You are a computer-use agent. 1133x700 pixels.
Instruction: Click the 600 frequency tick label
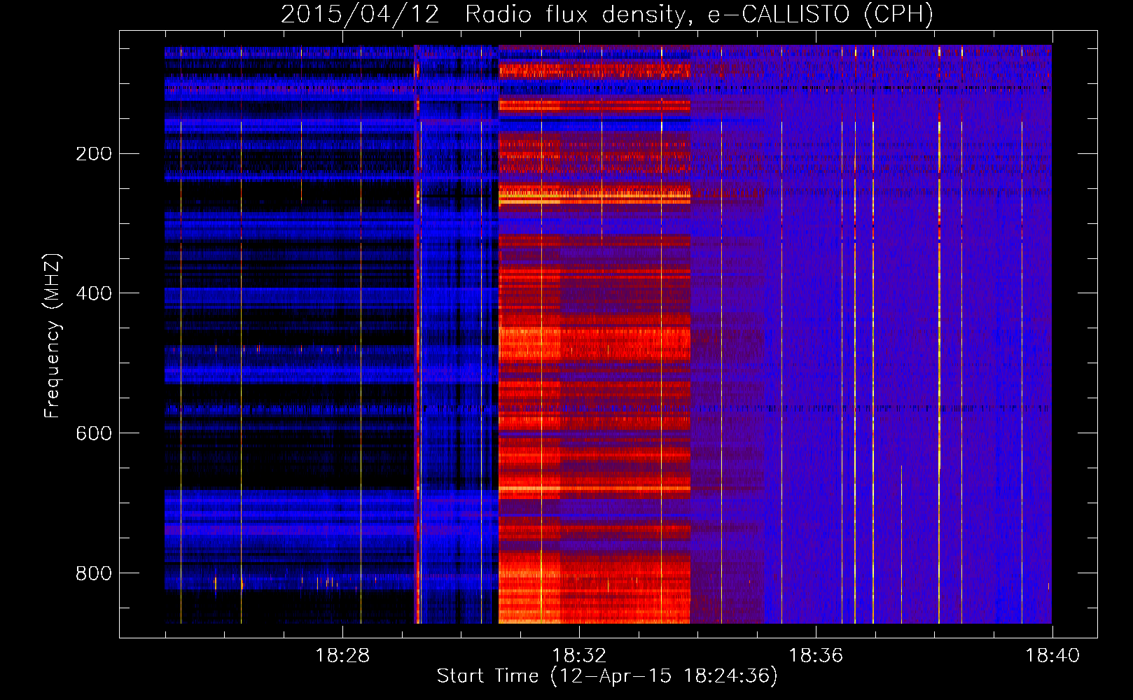[x=94, y=433]
